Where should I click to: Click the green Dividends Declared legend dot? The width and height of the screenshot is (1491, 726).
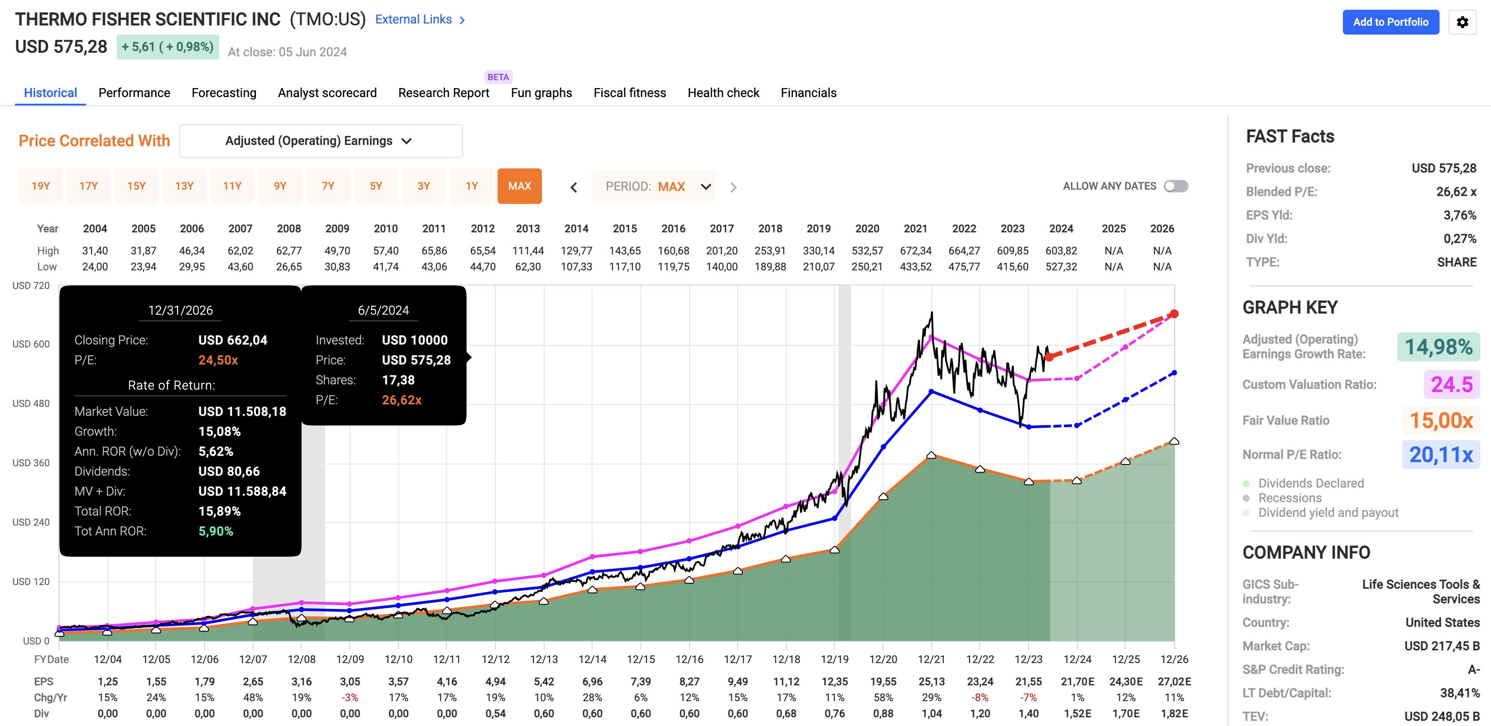coord(1246,483)
